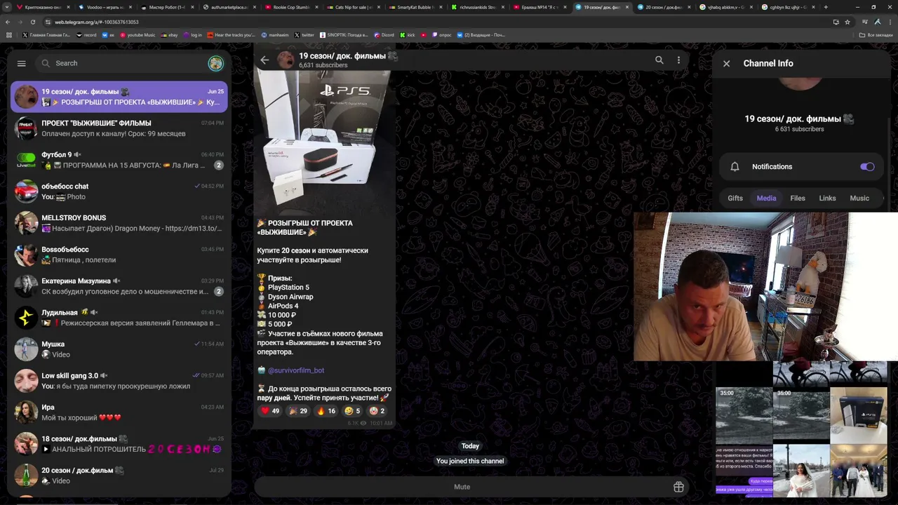The height and width of the screenshot is (505, 898).
Task: Open the round profile avatar beside the search field
Action: point(215,63)
